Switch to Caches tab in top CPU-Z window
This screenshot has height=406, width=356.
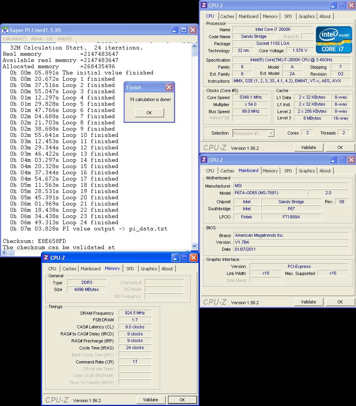click(x=227, y=16)
